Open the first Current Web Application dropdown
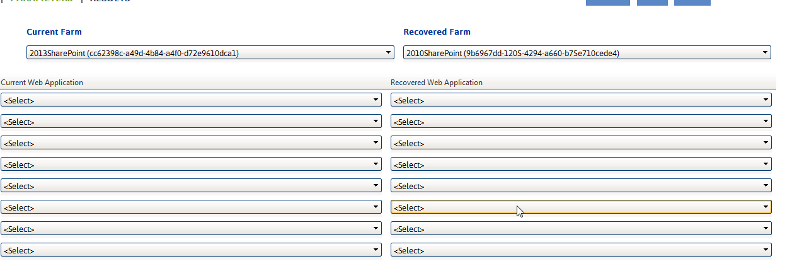This screenshot has width=792, height=266. (x=191, y=100)
